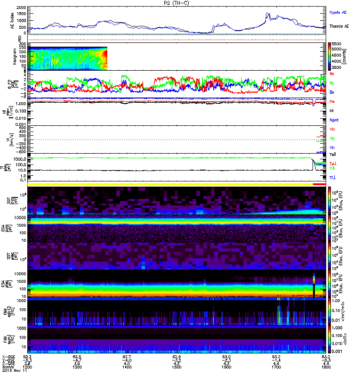The image size is (353, 377).
Task: Click the 1700 hhmm time tick label
Action: pyautogui.click(x=276, y=367)
